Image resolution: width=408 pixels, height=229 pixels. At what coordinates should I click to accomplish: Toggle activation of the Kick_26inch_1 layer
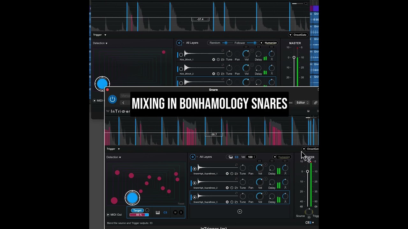coord(181,55)
